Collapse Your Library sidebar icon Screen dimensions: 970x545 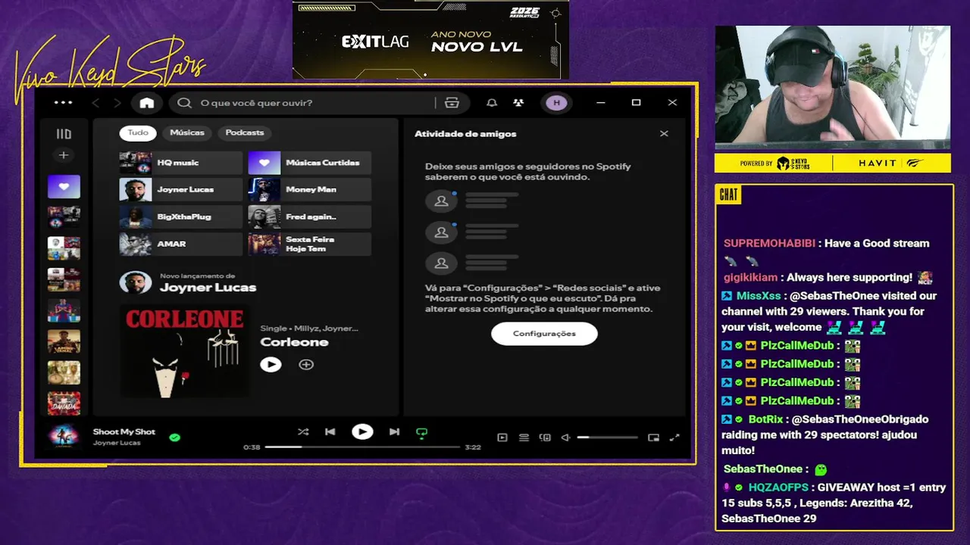pos(64,134)
